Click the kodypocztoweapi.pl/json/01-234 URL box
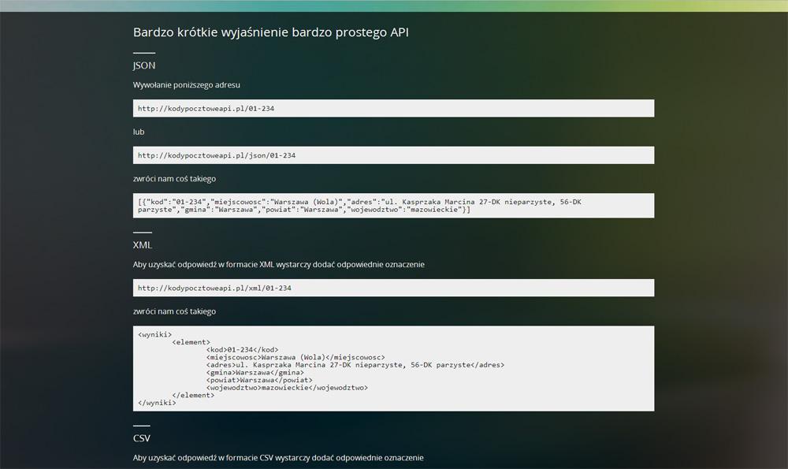The image size is (788, 469). [x=393, y=155]
